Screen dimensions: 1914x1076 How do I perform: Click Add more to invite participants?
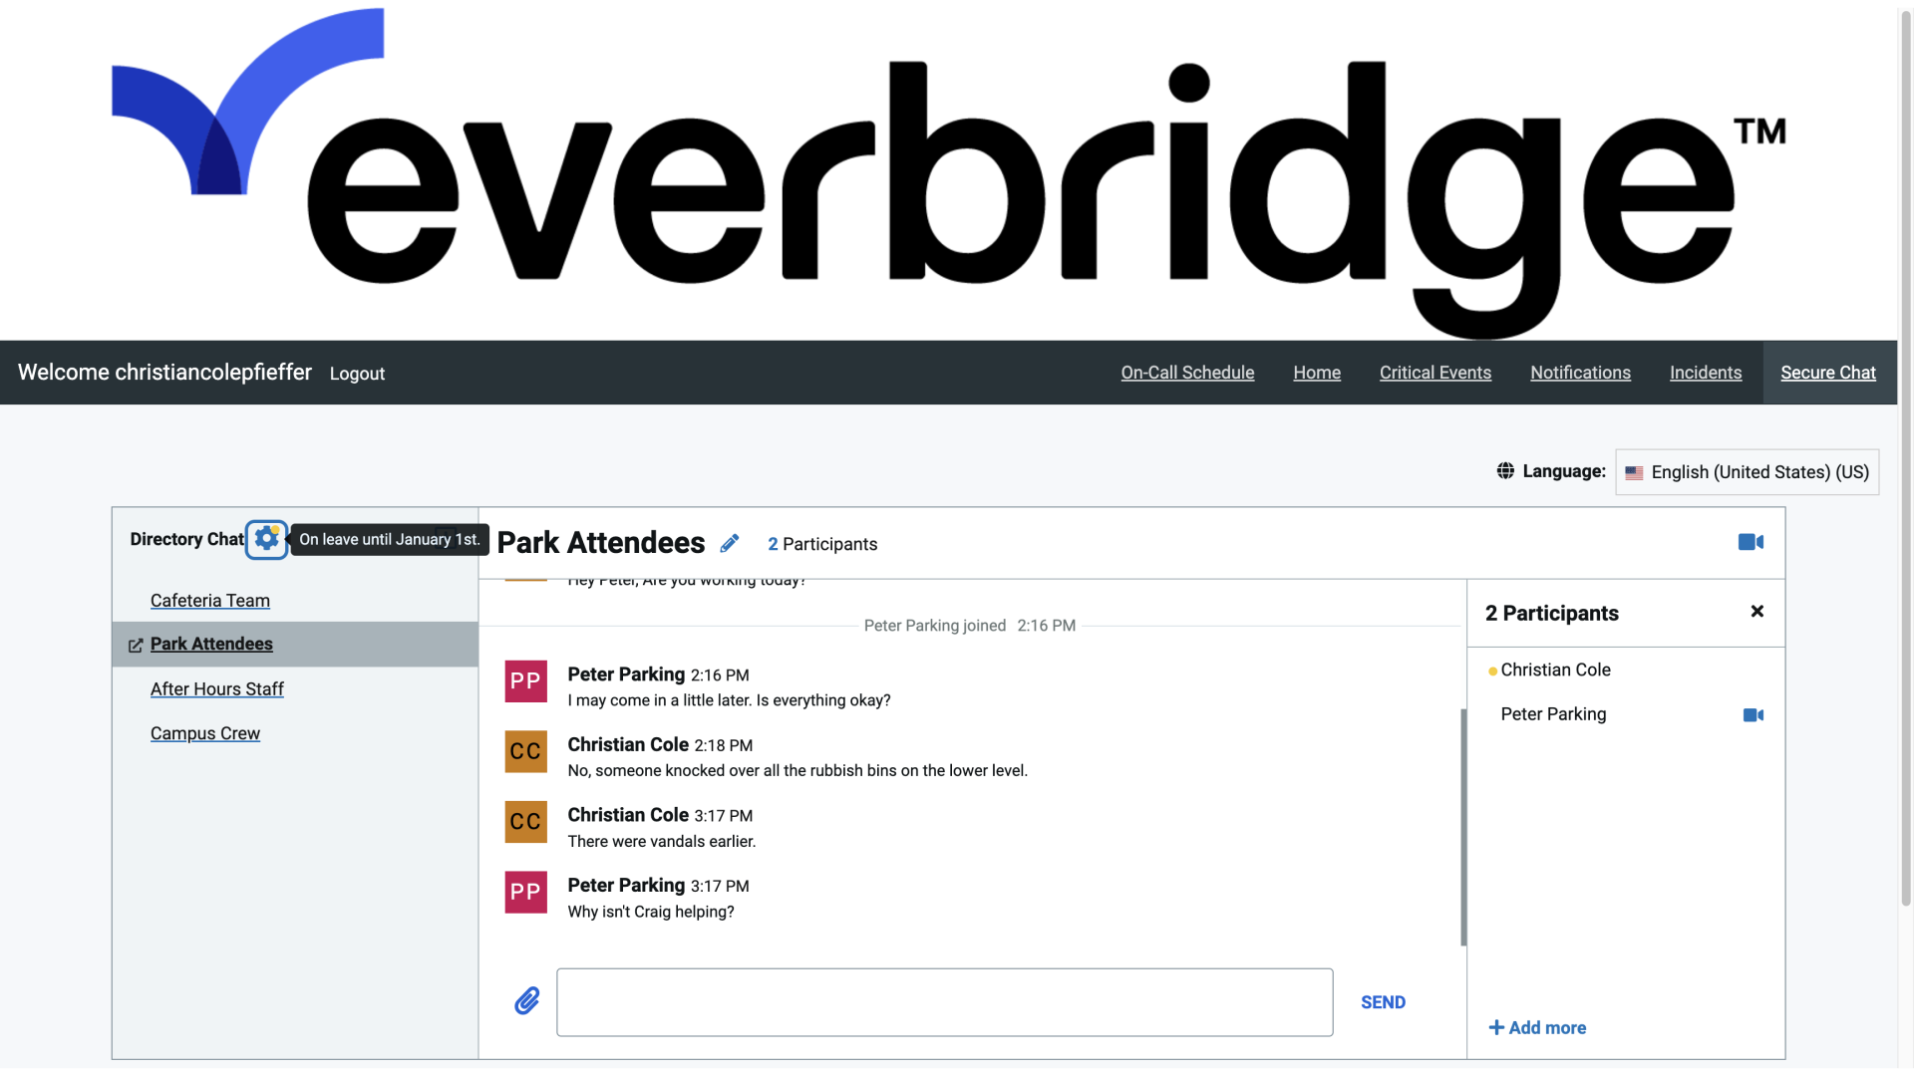[1537, 1027]
